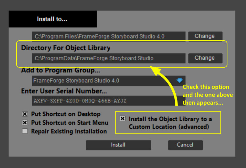Uncheck Put Shortcut on Desktop

pyautogui.click(x=25, y=114)
